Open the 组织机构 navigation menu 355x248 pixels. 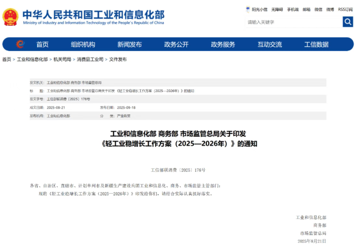[x=82, y=44]
